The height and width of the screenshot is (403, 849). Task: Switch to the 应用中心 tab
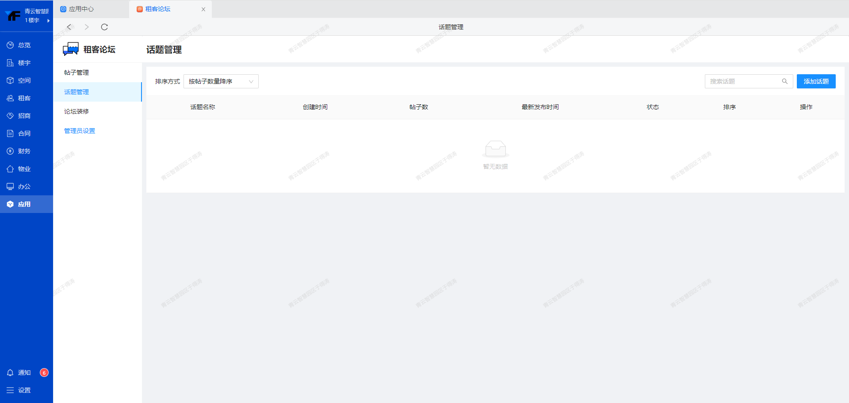[x=81, y=9]
